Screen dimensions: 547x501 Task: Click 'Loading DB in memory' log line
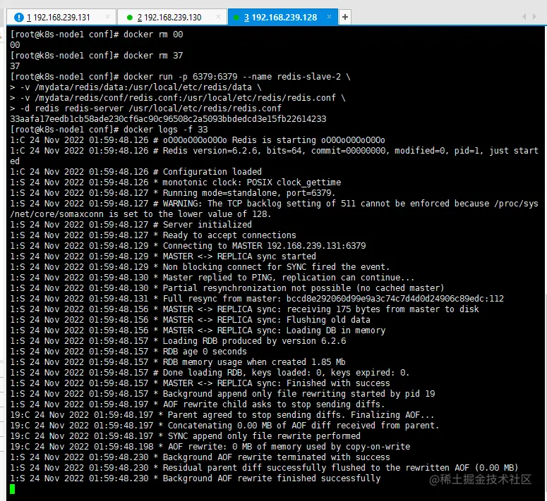tap(198, 330)
